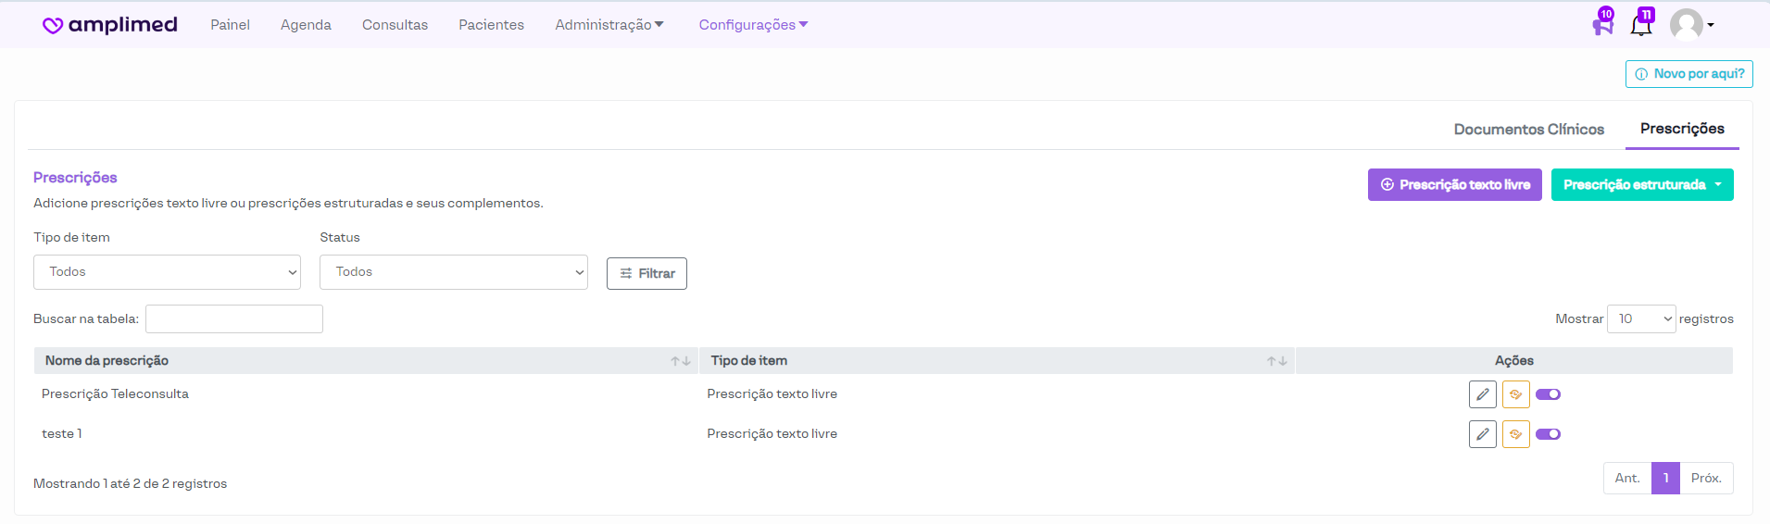1770x524 pixels.
Task: Click the orange icon for teste 1
Action: (1515, 434)
